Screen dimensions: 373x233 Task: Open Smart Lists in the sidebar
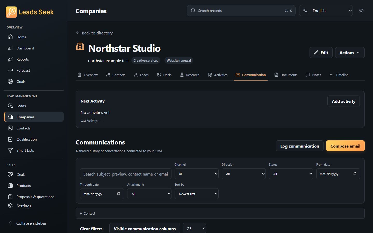tap(34, 150)
